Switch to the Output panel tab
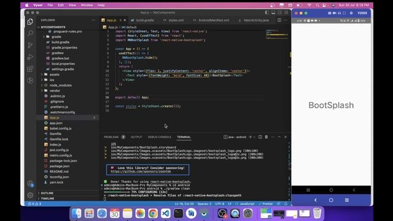The width and height of the screenshot is (393, 221). [136, 137]
